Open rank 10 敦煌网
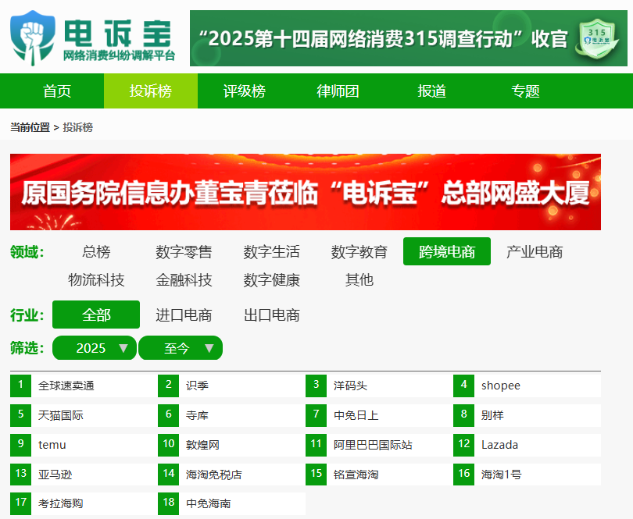The image size is (633, 519). click(x=232, y=445)
